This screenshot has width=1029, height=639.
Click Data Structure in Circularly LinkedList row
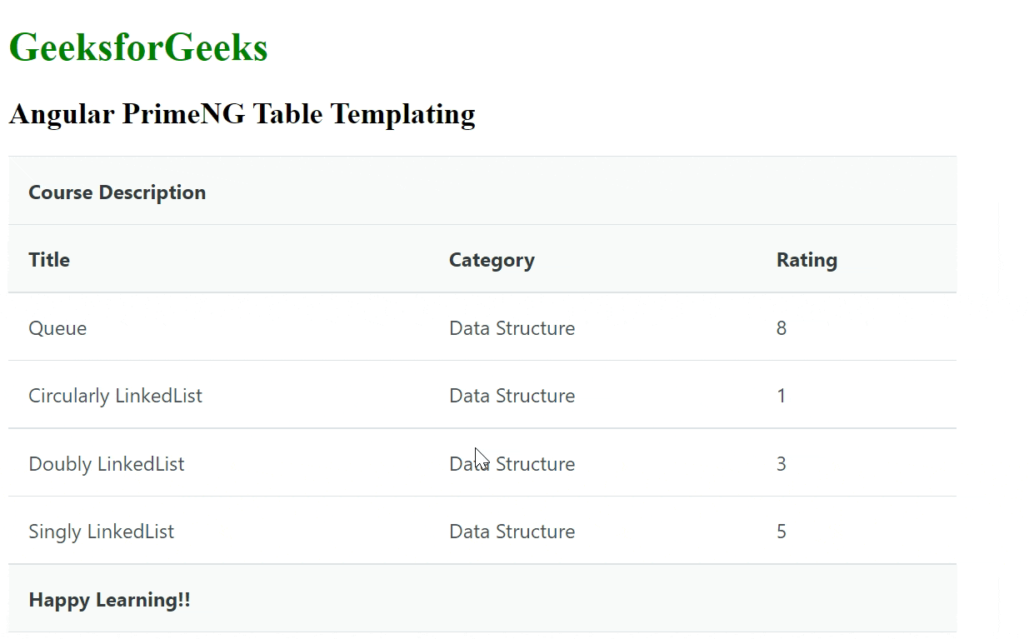512,396
